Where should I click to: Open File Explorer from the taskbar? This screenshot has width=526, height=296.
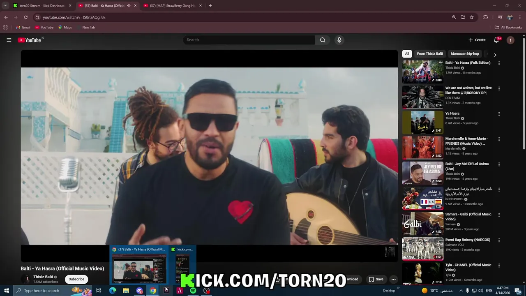tap(126, 291)
